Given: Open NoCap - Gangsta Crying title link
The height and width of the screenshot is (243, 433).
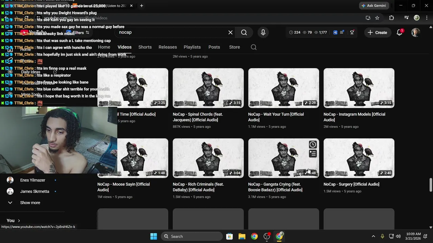Looking at the screenshot, I should pos(275,187).
